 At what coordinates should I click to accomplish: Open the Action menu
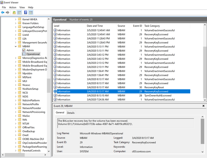pyautogui.click(x=13, y=7)
